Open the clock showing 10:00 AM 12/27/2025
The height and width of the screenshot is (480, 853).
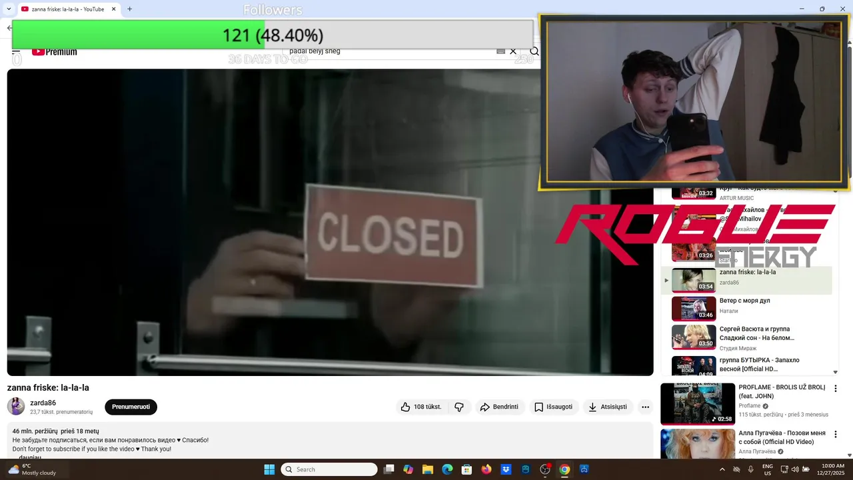coord(832,469)
